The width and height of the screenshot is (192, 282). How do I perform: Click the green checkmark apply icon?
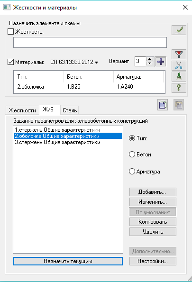179,30
